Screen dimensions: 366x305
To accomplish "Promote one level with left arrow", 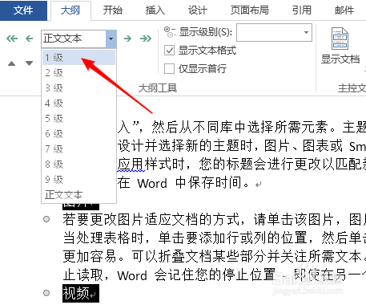I will click(x=29, y=39).
